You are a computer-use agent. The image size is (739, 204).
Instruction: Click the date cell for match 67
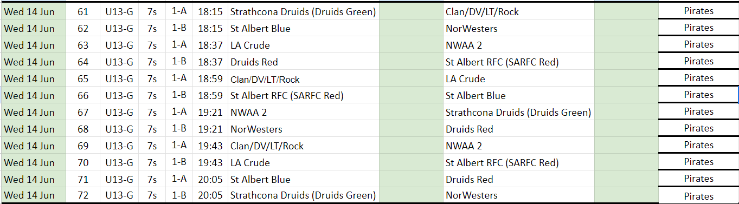33,112
